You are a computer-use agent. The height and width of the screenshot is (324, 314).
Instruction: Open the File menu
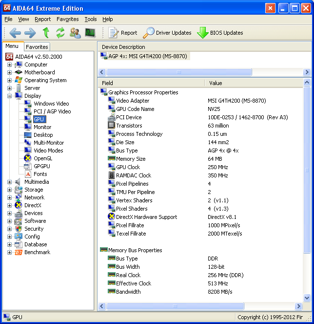[8, 19]
